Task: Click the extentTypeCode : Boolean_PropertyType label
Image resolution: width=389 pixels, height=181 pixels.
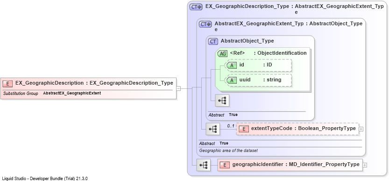Action: [x=304, y=129]
